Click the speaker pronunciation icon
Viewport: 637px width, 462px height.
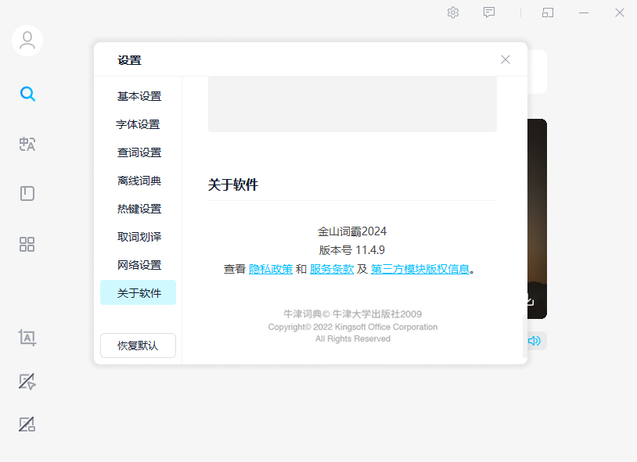coord(534,339)
